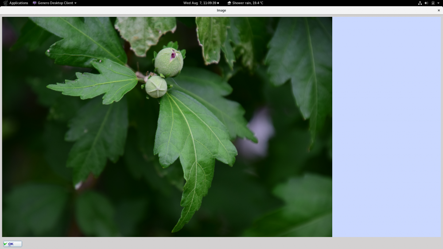The height and width of the screenshot is (249, 443).
Task: Click the Genero Desktop Client icon
Action: point(35,3)
